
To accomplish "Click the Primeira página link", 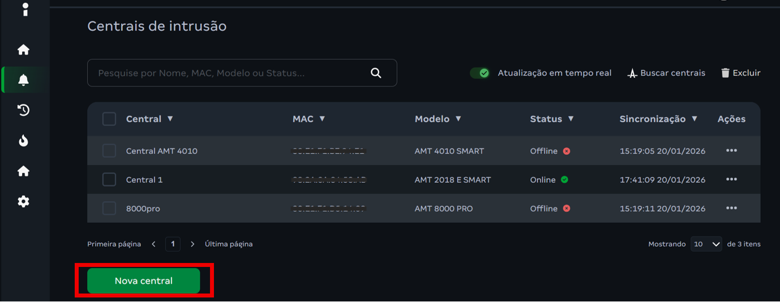I will tap(114, 244).
